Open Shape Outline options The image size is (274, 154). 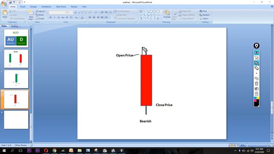pyautogui.click(x=187, y=15)
